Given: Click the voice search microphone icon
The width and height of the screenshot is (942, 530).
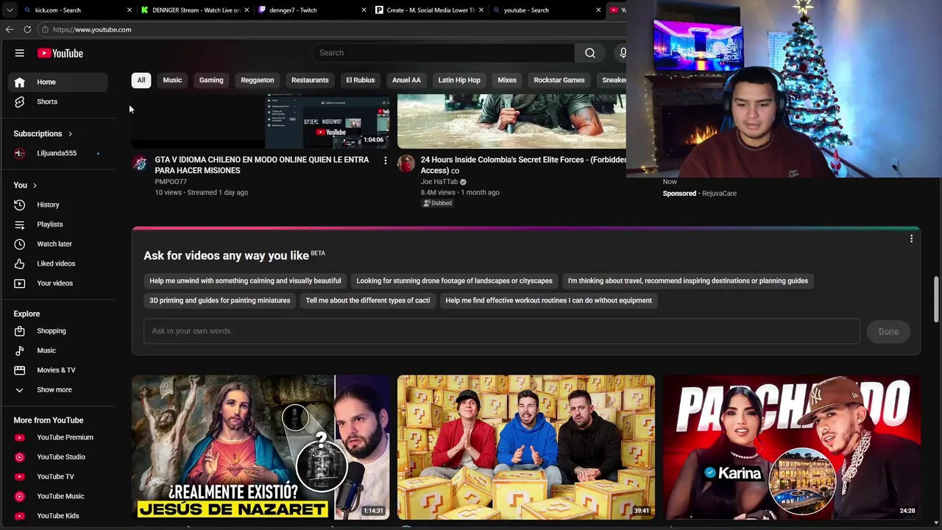Looking at the screenshot, I should (x=623, y=53).
